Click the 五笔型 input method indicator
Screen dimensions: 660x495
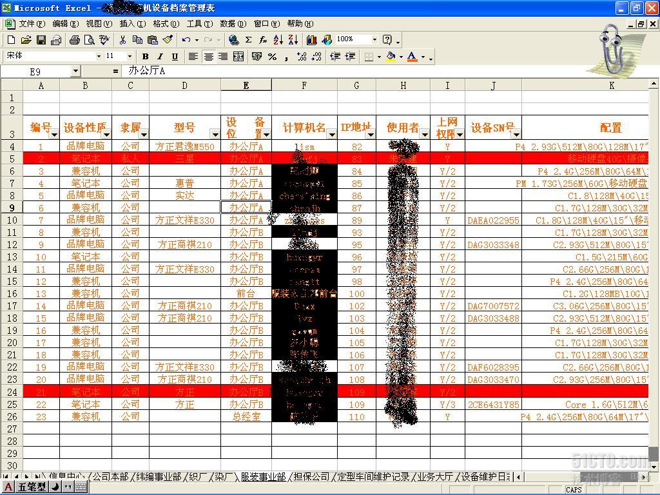coord(31,487)
